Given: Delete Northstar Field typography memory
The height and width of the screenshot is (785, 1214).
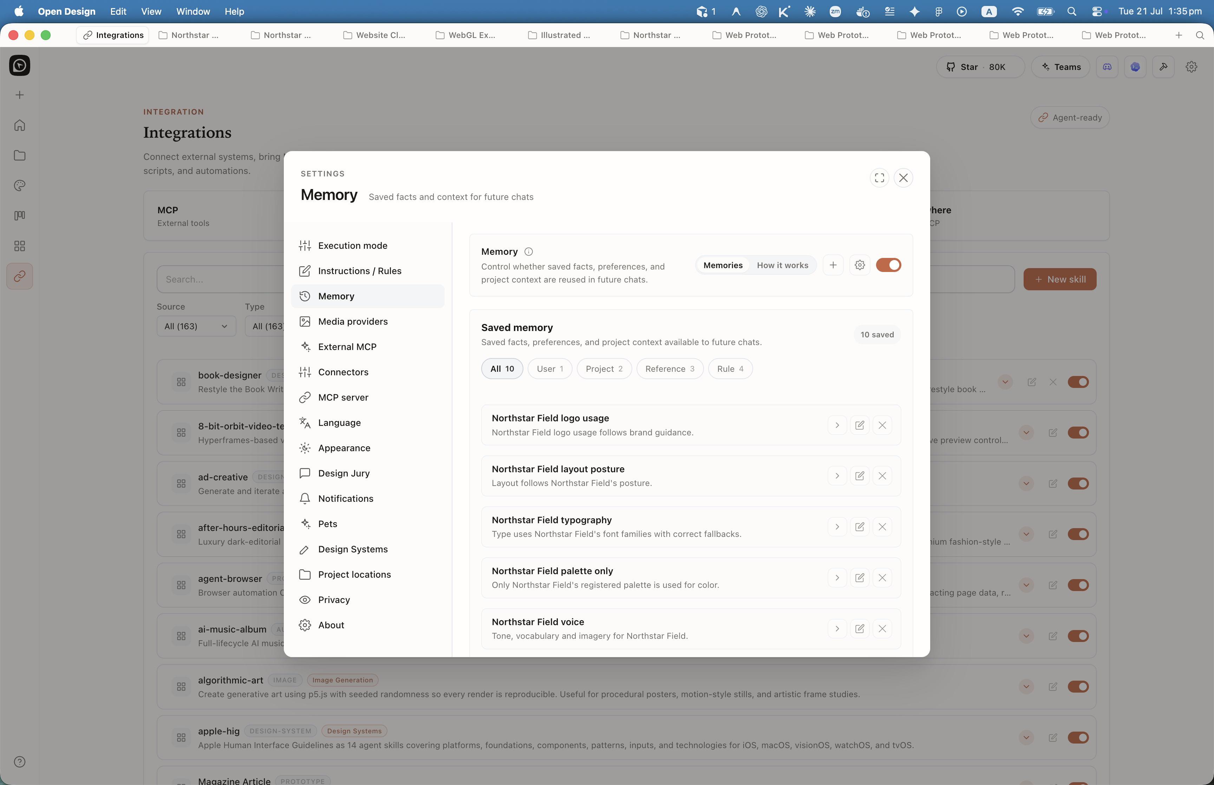Looking at the screenshot, I should pos(882,527).
